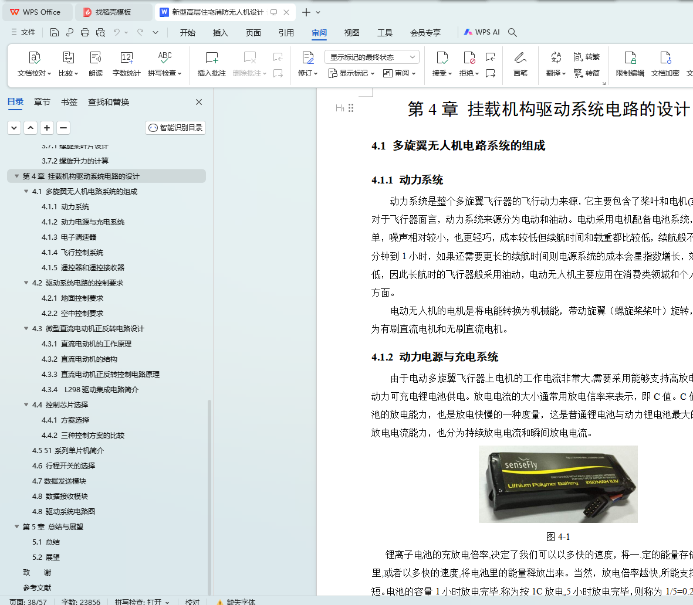Jump to 4.1.3 电子调速器 in outline
The height and width of the screenshot is (605, 693).
coord(69,237)
